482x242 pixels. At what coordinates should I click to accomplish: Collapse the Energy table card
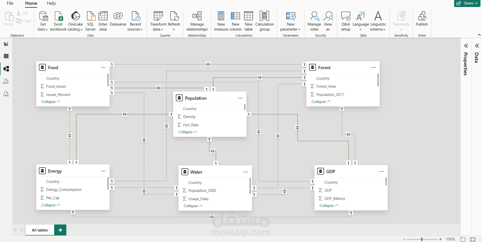[x=51, y=205]
